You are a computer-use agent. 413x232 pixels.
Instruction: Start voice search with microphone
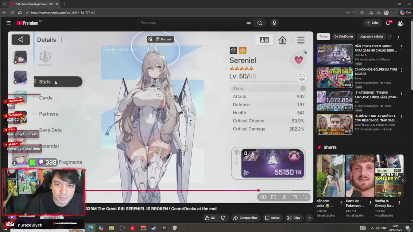(274, 23)
